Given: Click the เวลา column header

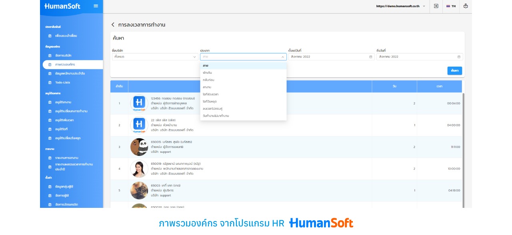Looking at the screenshot, I should click(x=439, y=86).
